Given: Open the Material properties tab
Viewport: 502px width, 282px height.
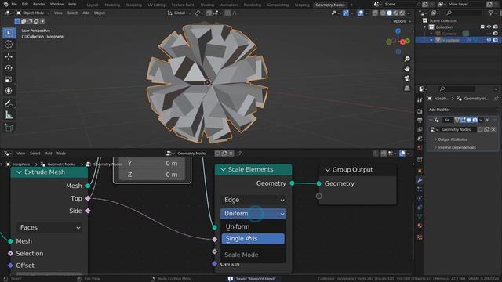Looking at the screenshot, I should tap(420, 226).
